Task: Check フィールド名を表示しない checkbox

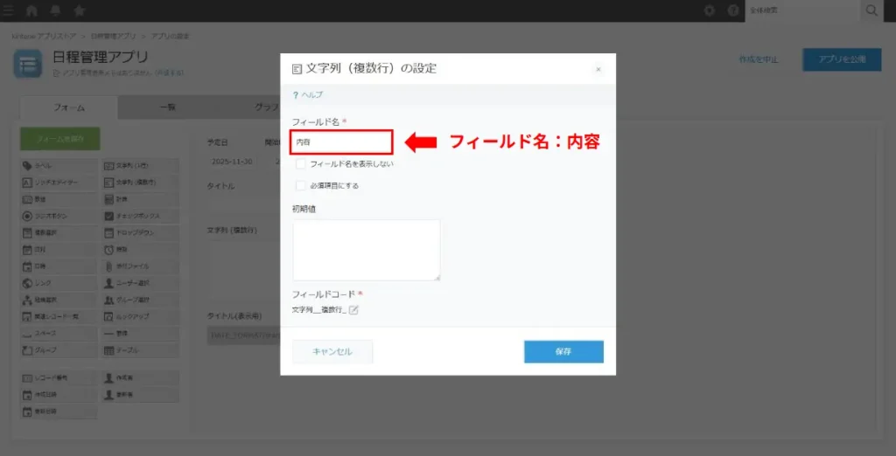Action: [x=301, y=164]
